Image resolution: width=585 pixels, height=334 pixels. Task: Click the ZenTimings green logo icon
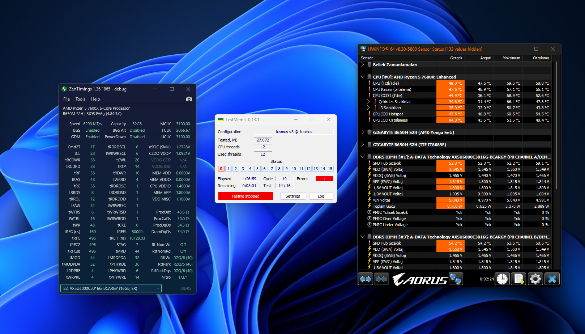[64, 89]
